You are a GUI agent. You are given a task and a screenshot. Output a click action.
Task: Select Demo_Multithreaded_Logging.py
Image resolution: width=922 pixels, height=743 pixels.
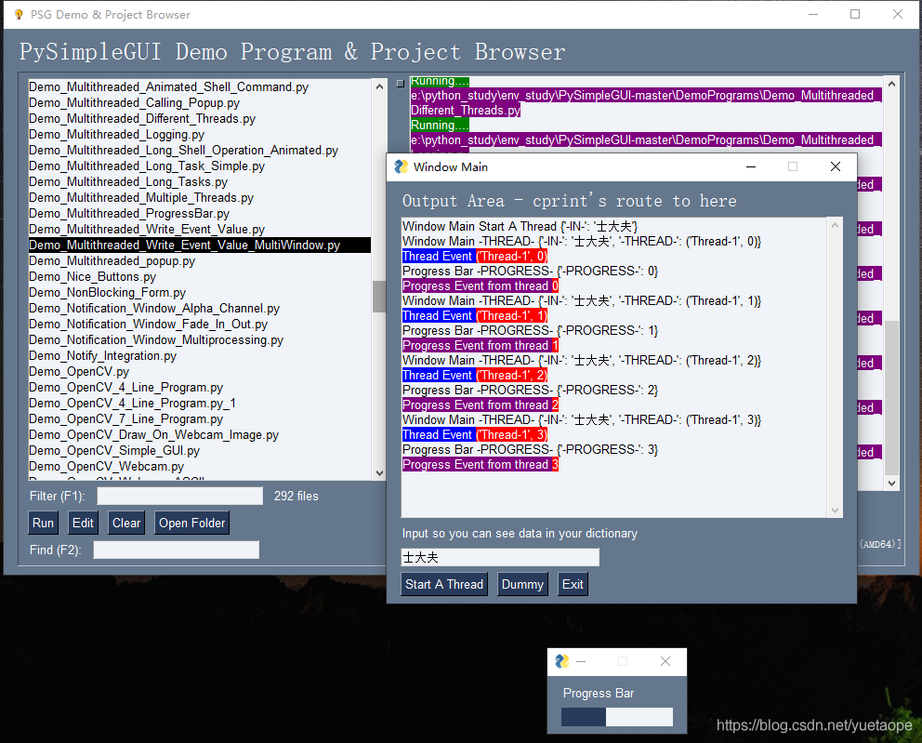(x=199, y=135)
